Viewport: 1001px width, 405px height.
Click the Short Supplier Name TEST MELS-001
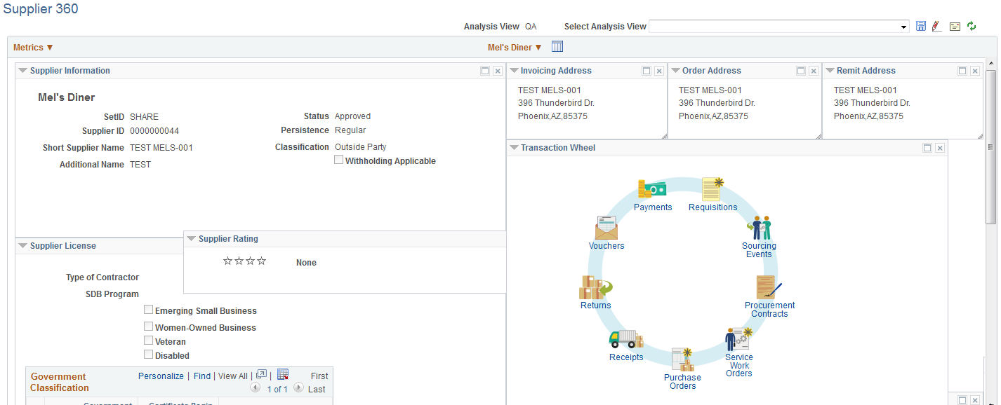(161, 148)
